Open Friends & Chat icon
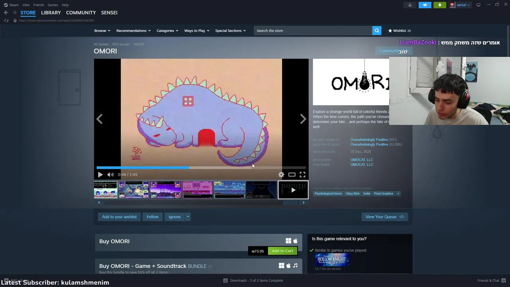This screenshot has width=510, height=287. point(504,280)
